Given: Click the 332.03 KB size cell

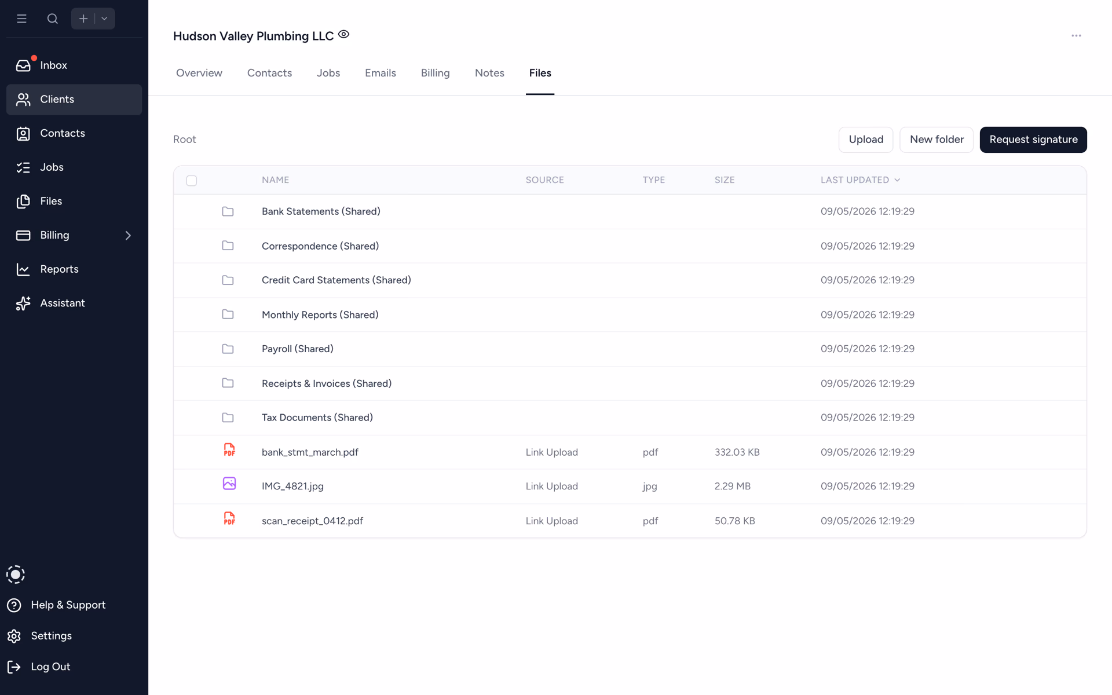Looking at the screenshot, I should pos(737,452).
